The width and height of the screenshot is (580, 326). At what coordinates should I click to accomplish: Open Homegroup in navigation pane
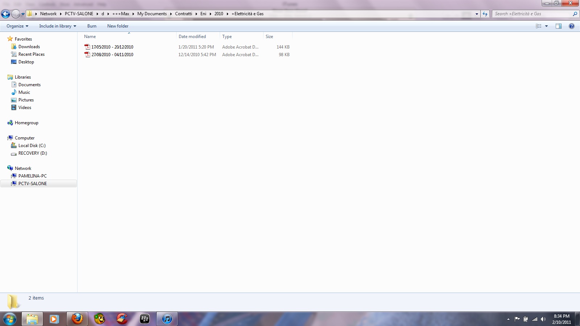click(26, 123)
